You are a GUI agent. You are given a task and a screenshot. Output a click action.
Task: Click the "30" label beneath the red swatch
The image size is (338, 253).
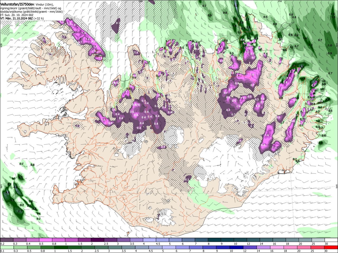(326, 251)
